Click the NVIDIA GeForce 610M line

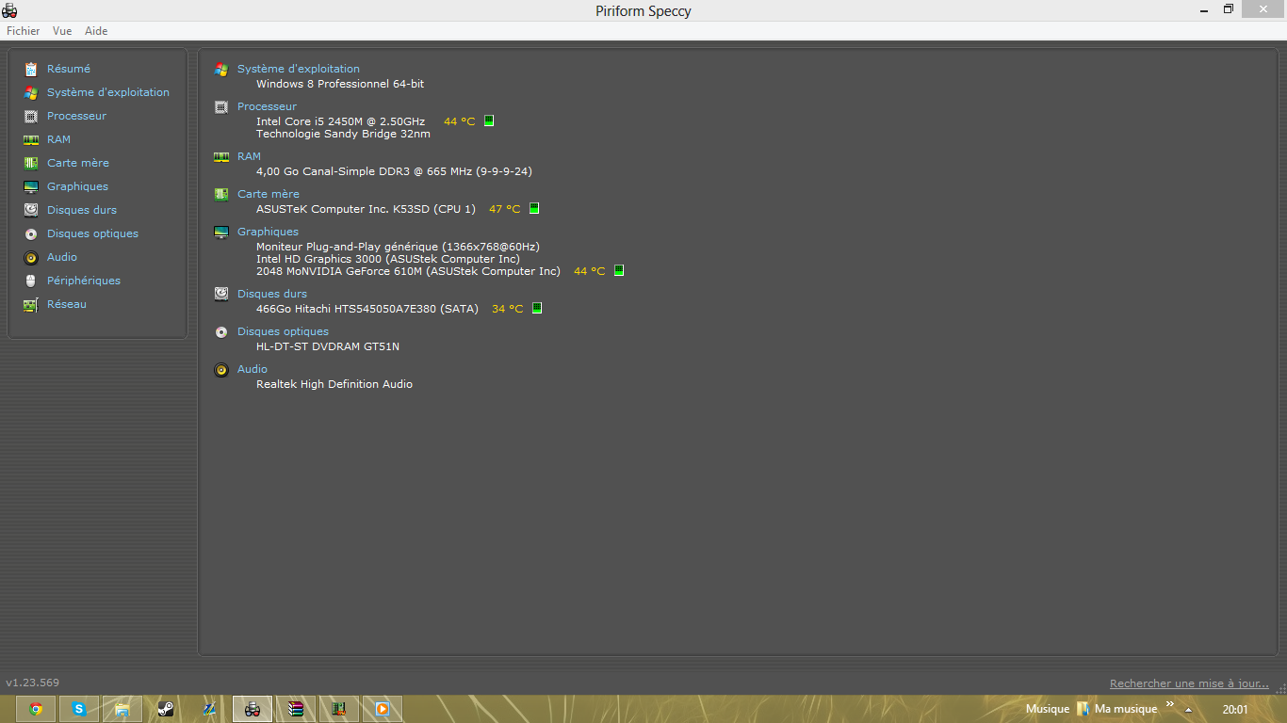click(x=408, y=271)
